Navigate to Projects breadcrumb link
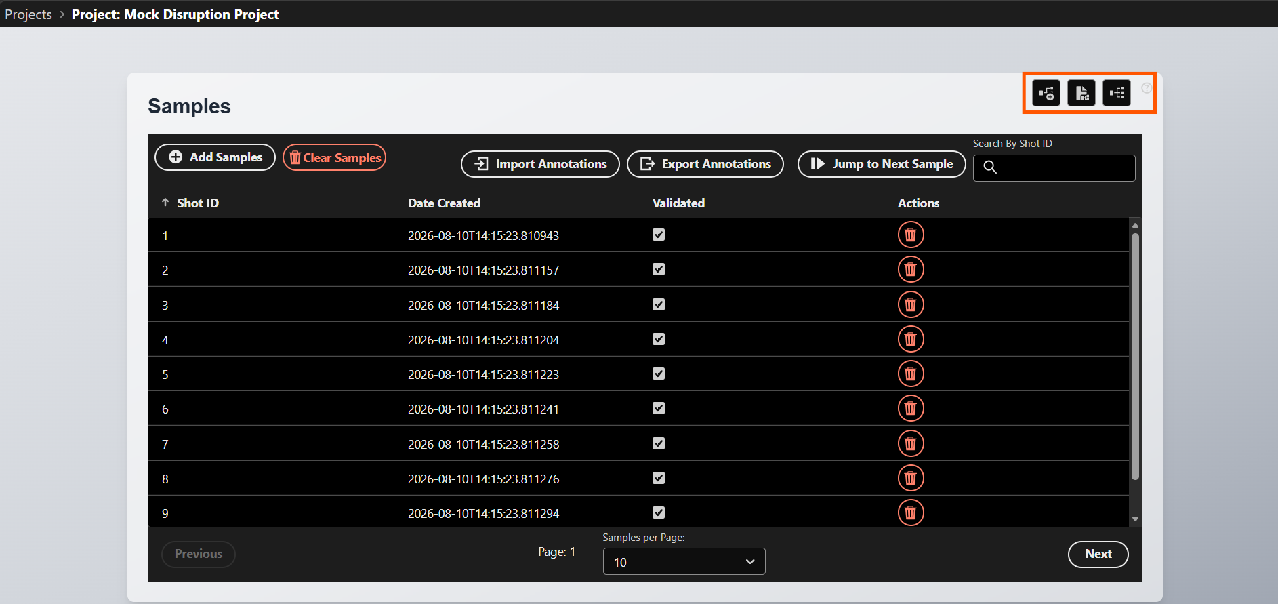This screenshot has width=1278, height=604. pyautogui.click(x=28, y=14)
